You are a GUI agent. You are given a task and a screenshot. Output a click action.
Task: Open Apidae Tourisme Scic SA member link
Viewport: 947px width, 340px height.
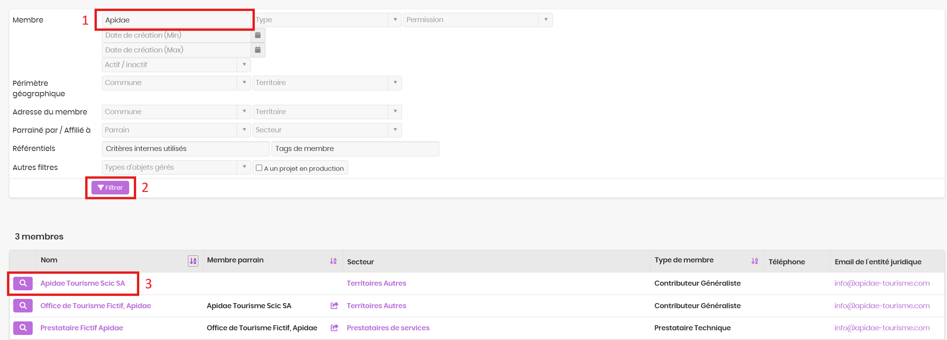point(83,283)
